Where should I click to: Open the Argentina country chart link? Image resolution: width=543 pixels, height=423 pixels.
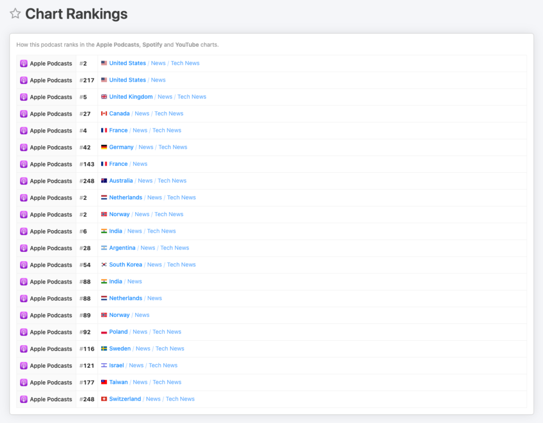[122, 248]
